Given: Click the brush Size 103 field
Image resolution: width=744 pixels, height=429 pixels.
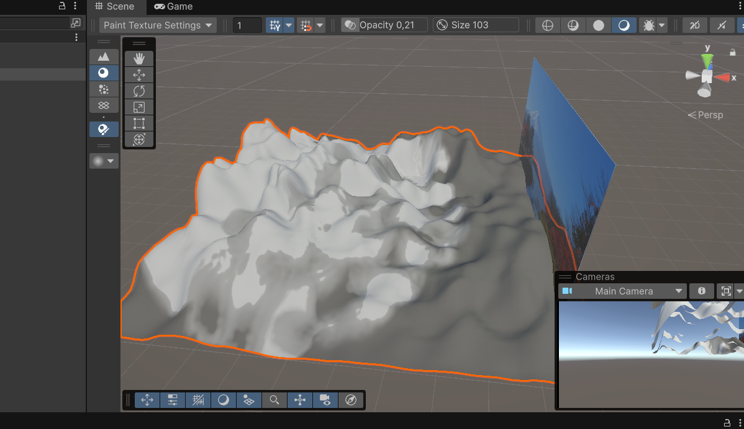Looking at the screenshot, I should [476, 25].
